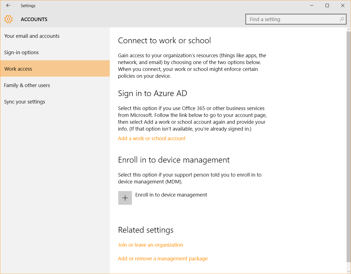This screenshot has height=274, width=351.
Task: Select the Work access section
Action: click(55, 69)
